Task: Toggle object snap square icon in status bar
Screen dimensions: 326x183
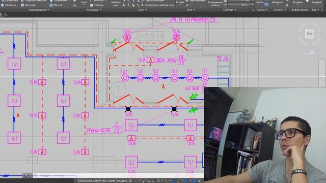Action: [x=178, y=181]
